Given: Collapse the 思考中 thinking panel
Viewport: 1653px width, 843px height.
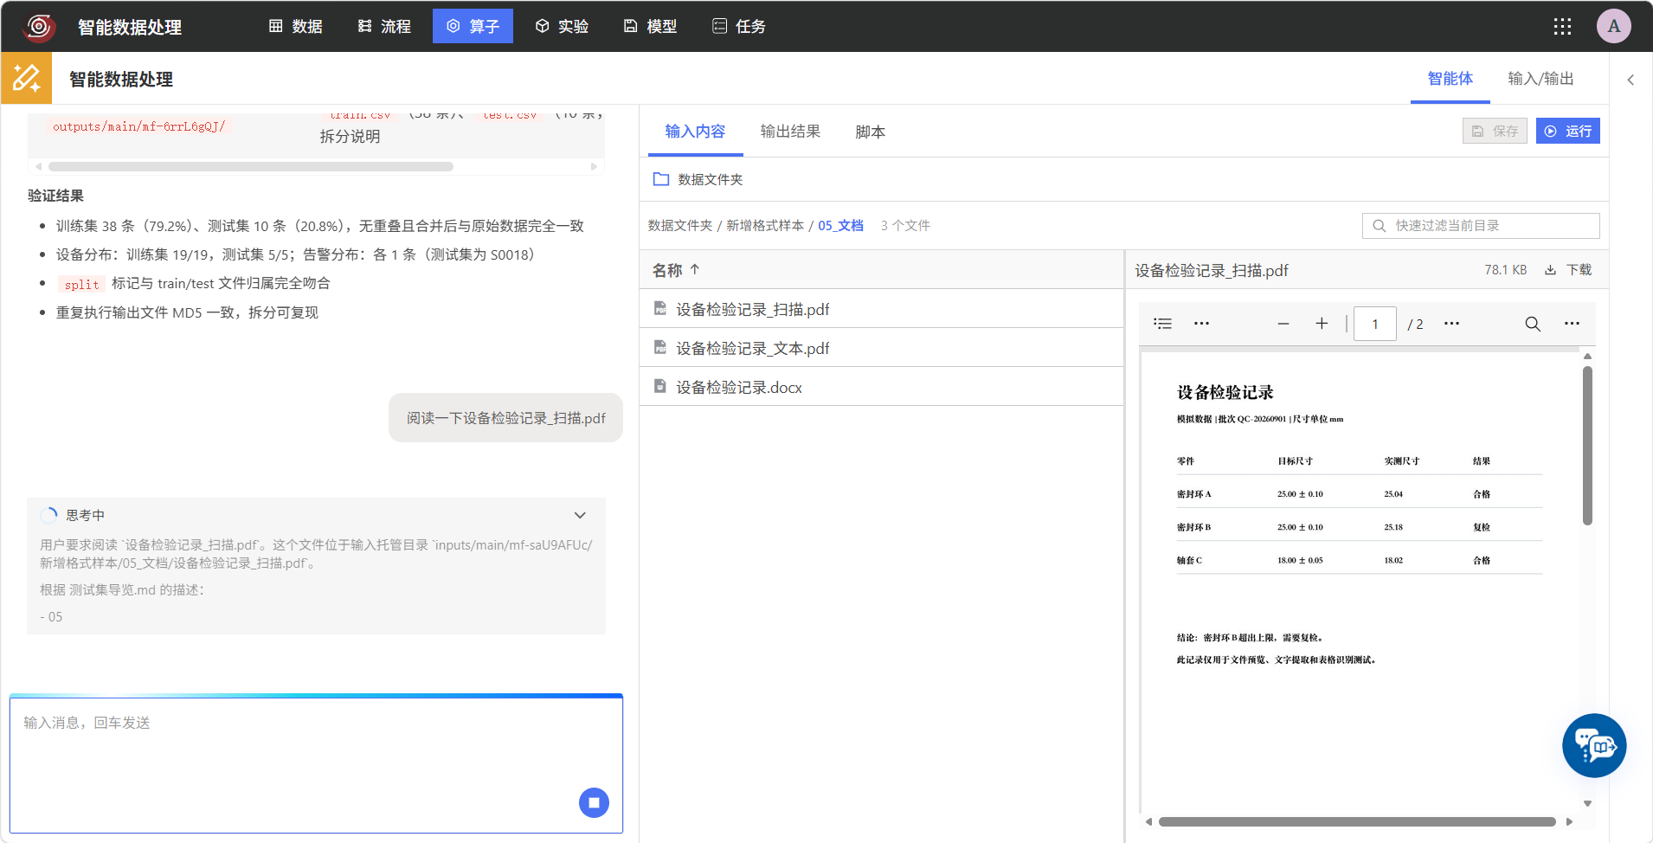Looking at the screenshot, I should (x=580, y=515).
